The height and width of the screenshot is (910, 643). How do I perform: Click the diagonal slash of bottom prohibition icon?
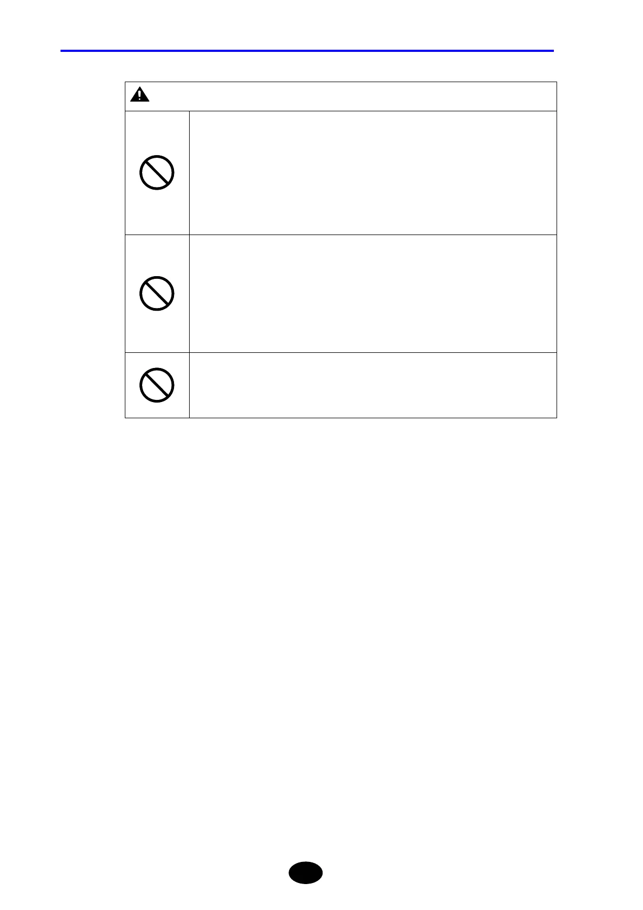tap(157, 385)
